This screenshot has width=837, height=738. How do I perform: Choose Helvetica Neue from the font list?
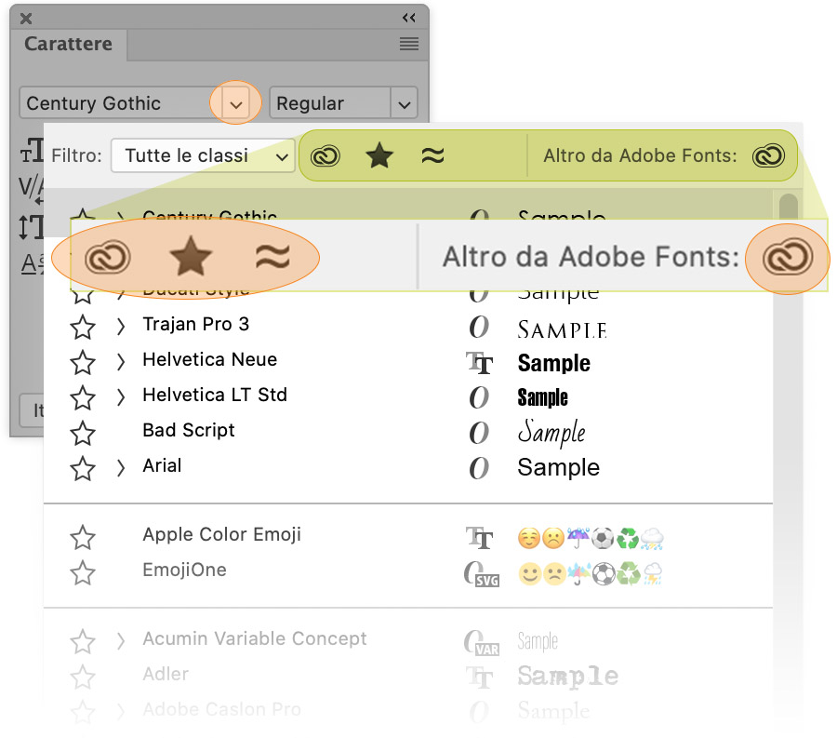(x=209, y=360)
